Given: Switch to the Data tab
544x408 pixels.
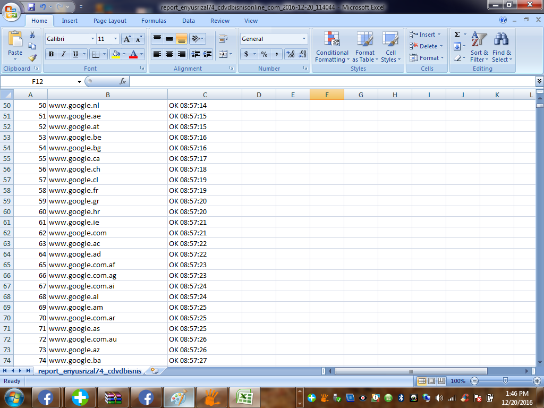Looking at the screenshot, I should pyautogui.click(x=189, y=21).
